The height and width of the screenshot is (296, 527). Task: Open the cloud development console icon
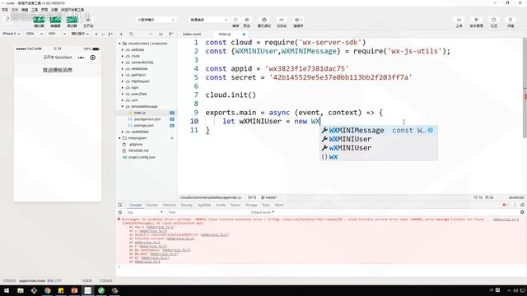click(x=88, y=20)
